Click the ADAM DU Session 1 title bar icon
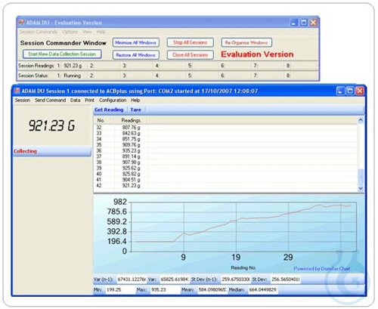Image resolution: width=378 pixels, height=309 pixels. click(x=17, y=91)
